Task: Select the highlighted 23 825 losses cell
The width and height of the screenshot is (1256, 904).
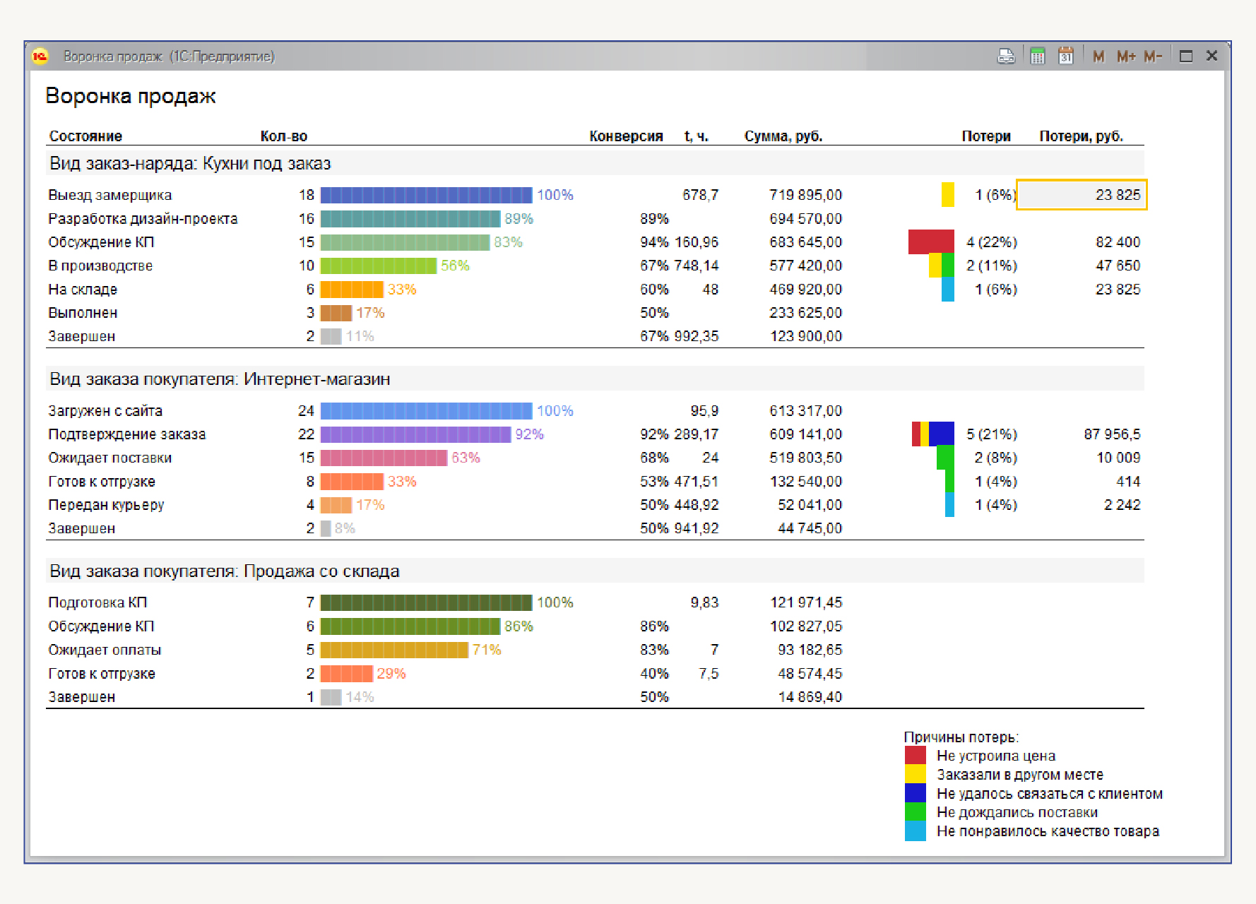Action: point(1082,195)
